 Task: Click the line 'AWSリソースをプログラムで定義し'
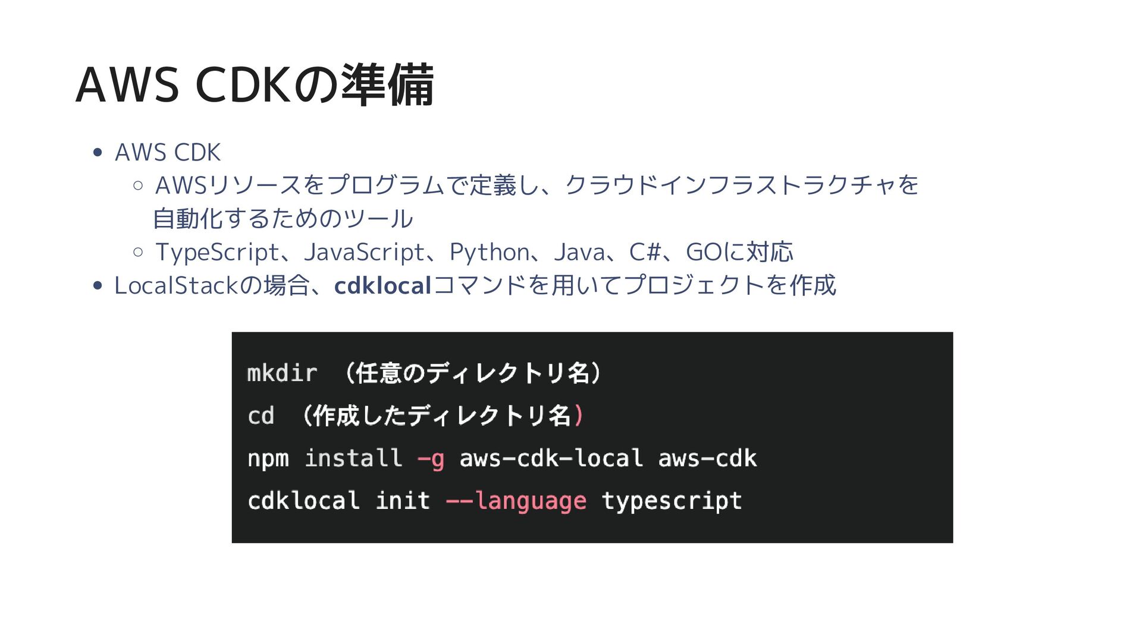point(537,185)
